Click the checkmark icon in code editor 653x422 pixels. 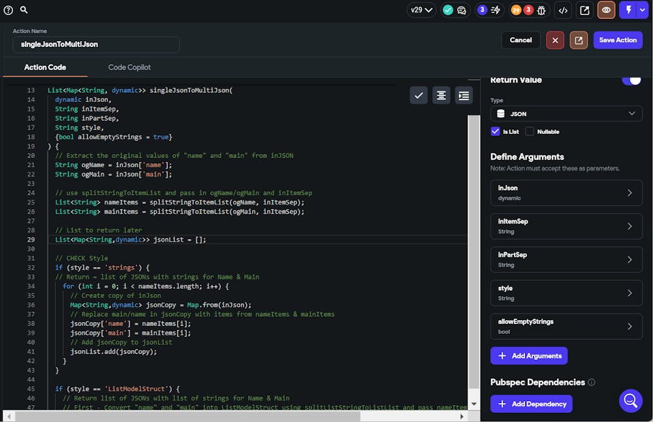419,95
